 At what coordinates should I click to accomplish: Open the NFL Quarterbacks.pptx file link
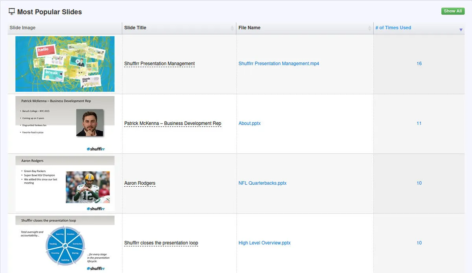tap(262, 183)
